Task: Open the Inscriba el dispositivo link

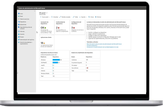Action: (x=92, y=46)
